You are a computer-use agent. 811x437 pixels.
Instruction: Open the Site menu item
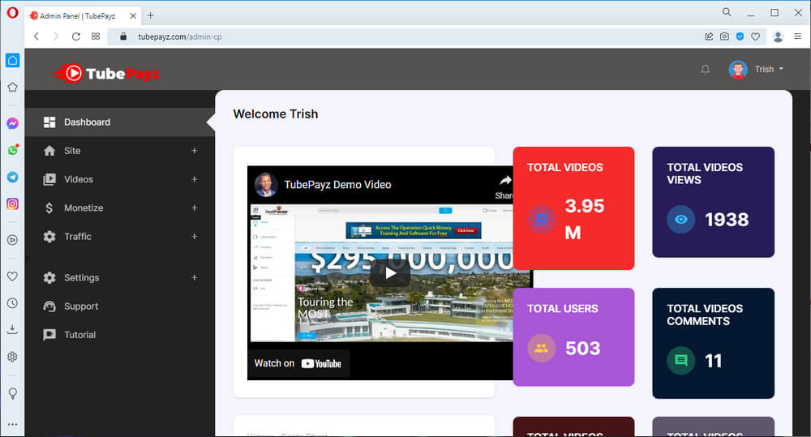coord(119,151)
